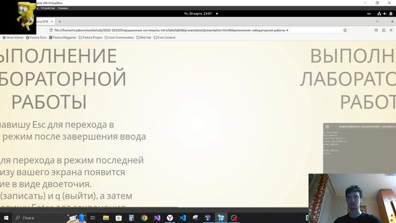The width and height of the screenshot is (396, 223).
Task: Expand the Free Content bookmark folder
Action: coord(165,37)
